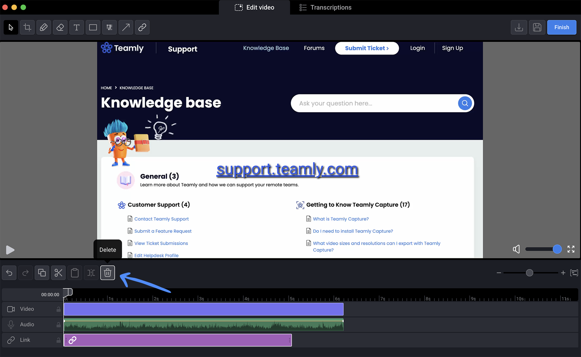This screenshot has width=581, height=357.
Task: Select the Crop tool
Action: click(x=27, y=27)
